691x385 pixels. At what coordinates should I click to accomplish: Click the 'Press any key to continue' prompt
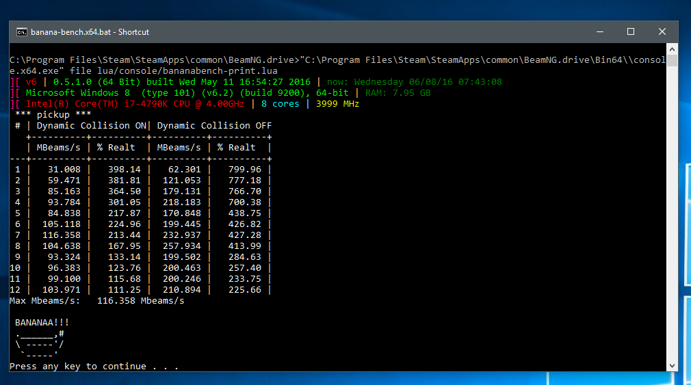(x=94, y=367)
